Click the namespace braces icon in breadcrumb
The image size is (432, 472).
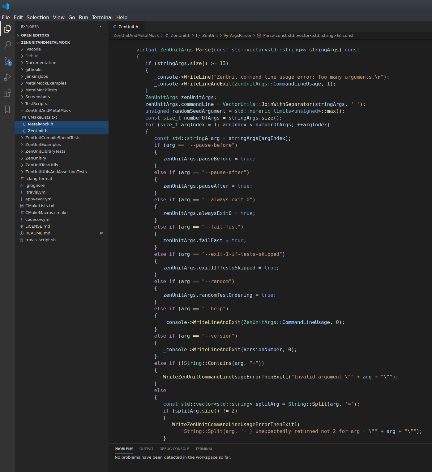click(x=198, y=36)
